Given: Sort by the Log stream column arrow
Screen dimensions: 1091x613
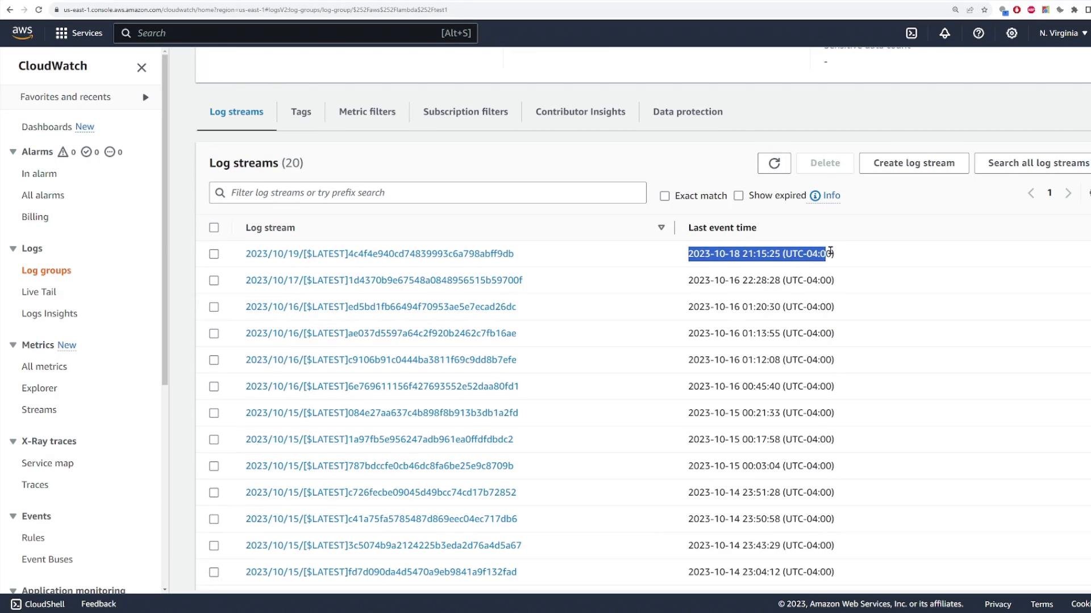Looking at the screenshot, I should [x=661, y=228].
